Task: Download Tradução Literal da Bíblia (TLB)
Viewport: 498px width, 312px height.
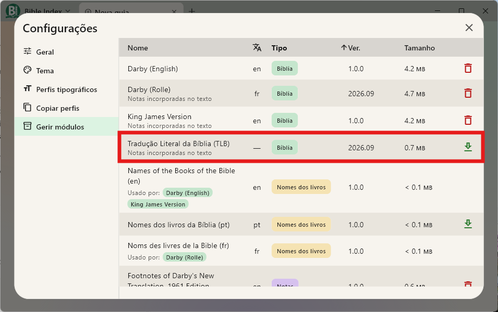Action: (x=468, y=147)
